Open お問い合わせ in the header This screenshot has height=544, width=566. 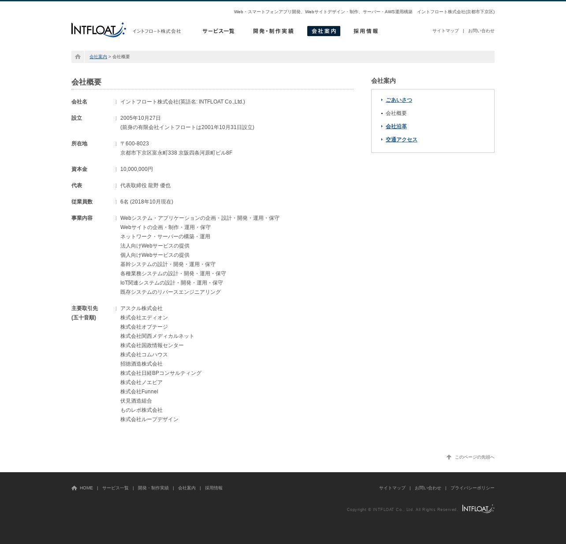pyautogui.click(x=481, y=31)
